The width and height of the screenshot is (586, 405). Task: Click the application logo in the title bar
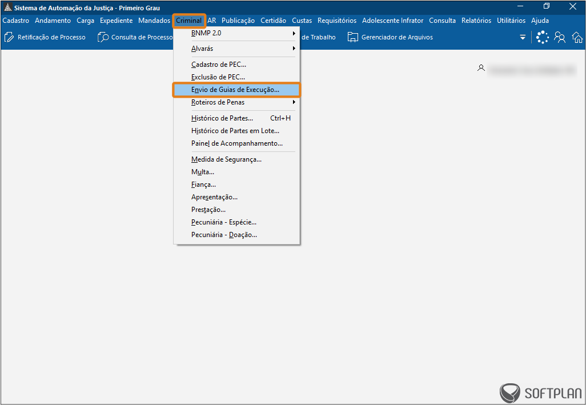(7, 8)
